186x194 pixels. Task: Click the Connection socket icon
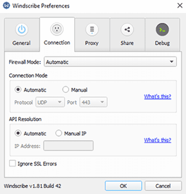click(57, 29)
